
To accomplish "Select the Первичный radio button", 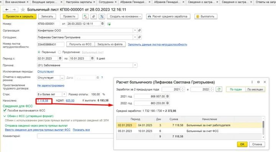I will click(39, 52).
